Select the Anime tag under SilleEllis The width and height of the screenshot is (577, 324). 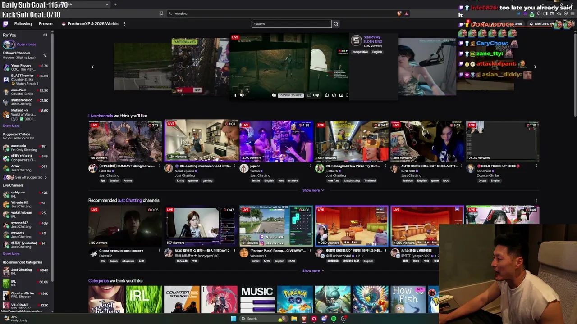coord(128,181)
